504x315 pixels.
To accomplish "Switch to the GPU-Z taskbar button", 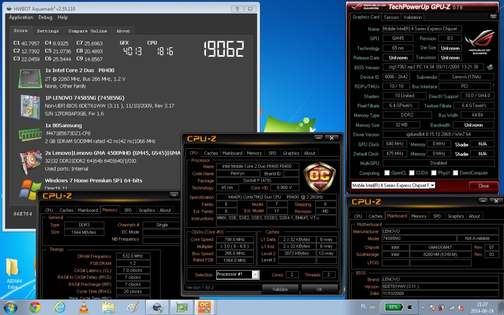I will click(x=182, y=308).
